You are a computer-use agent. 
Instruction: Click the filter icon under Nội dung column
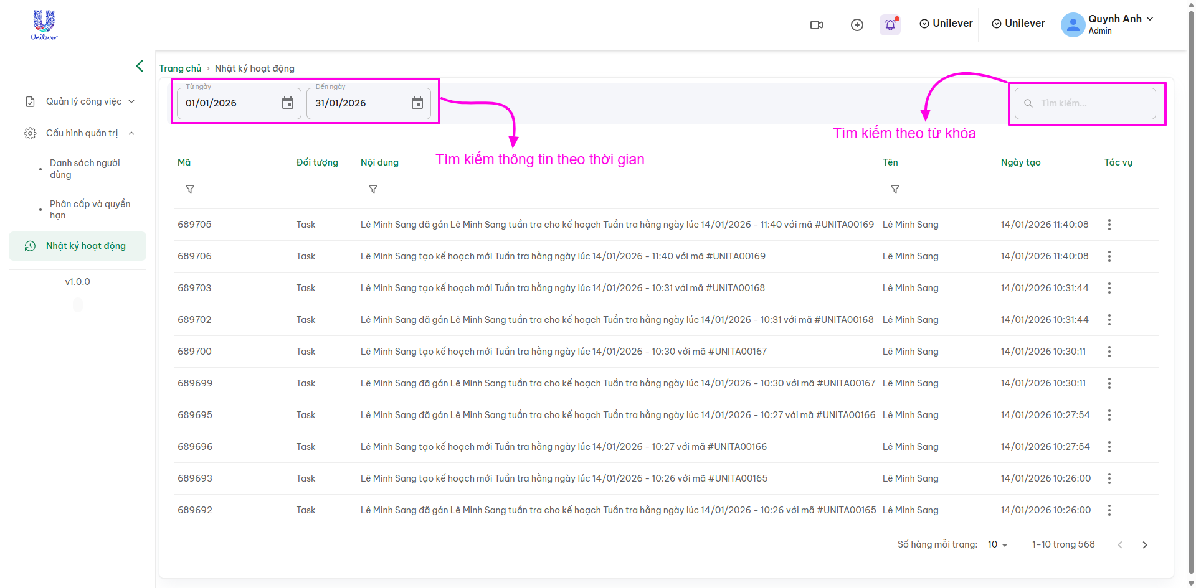373,189
